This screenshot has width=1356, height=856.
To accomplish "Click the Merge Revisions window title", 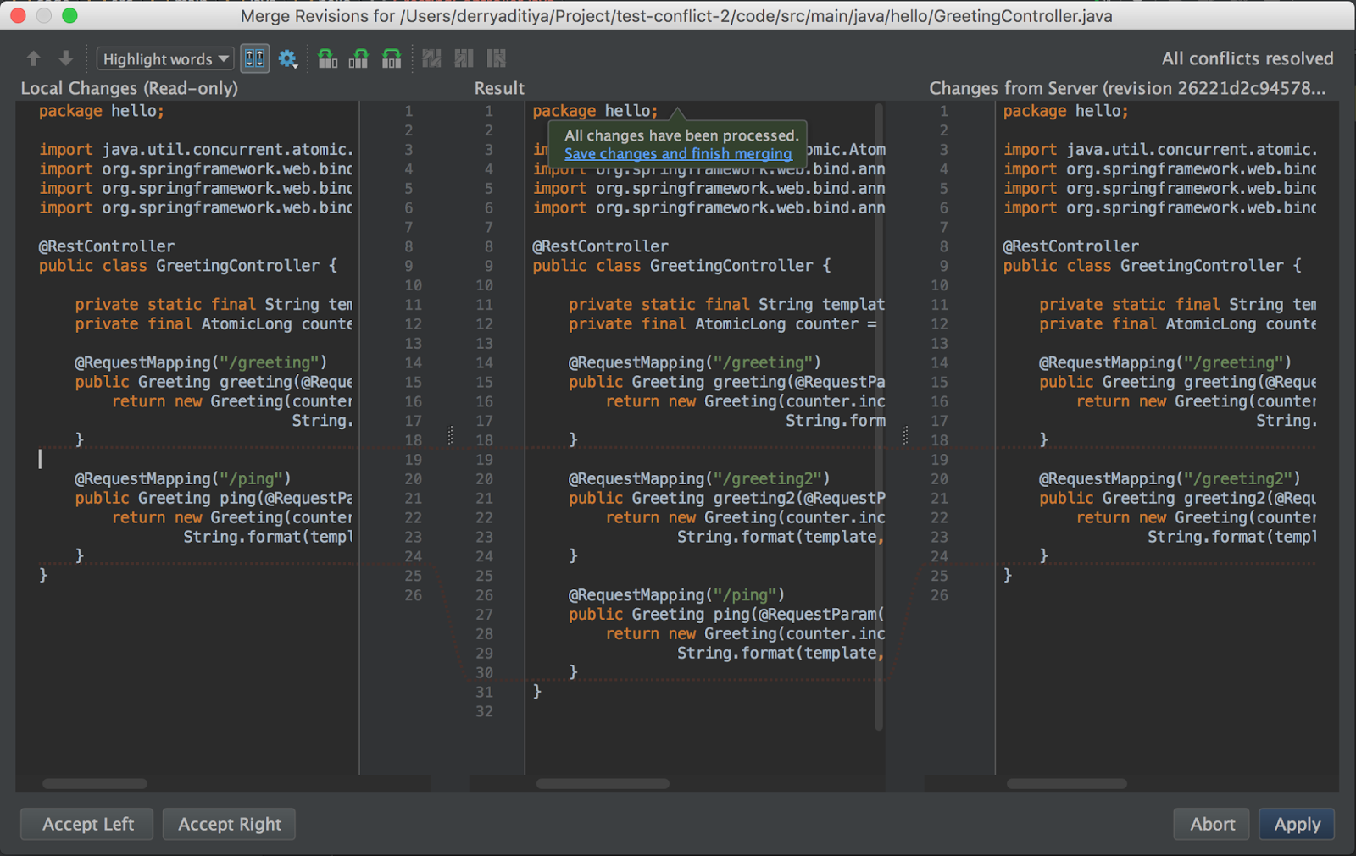I will 676,16.
